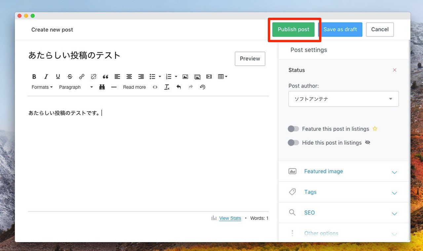Open the View Stats link
Image resolution: width=423 pixels, height=251 pixels.
(230, 218)
